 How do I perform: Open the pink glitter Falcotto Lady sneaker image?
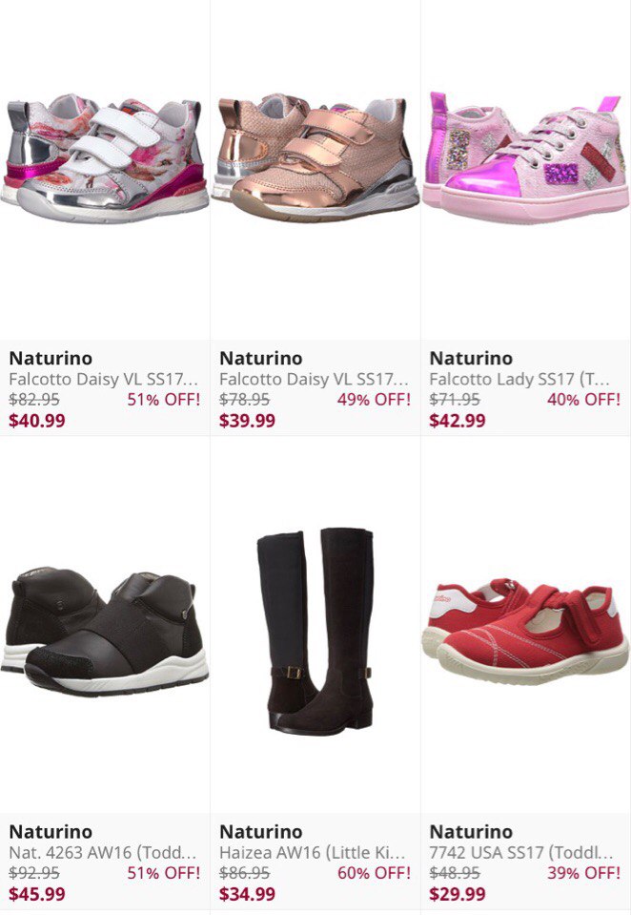tap(526, 157)
